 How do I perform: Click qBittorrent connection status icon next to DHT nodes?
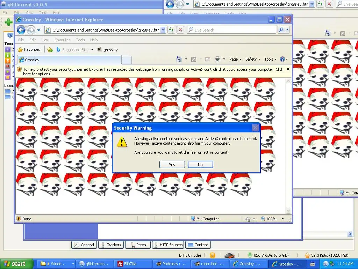(212, 255)
